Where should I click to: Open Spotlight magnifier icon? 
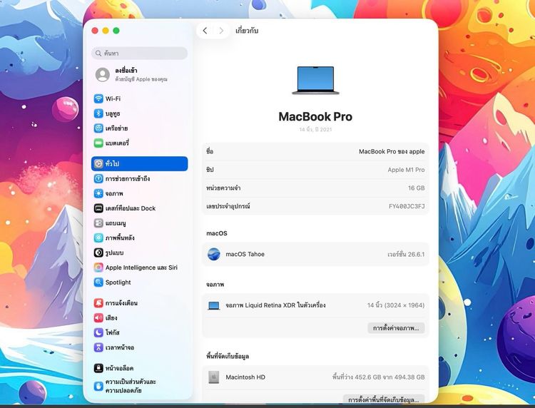click(x=98, y=282)
